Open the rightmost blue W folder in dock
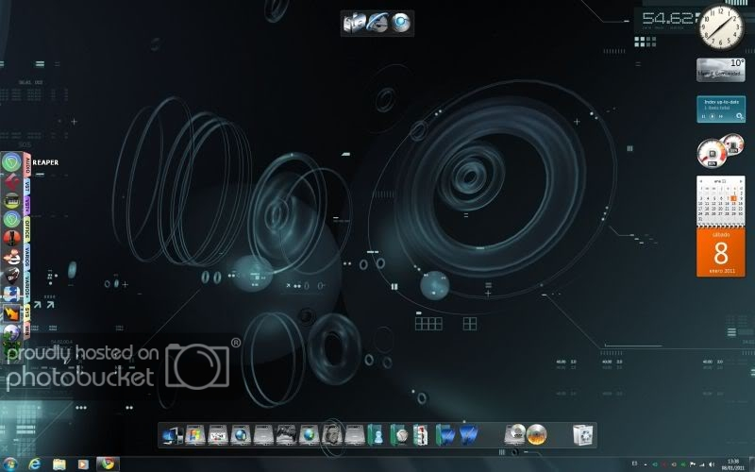755x472 pixels. (468, 435)
